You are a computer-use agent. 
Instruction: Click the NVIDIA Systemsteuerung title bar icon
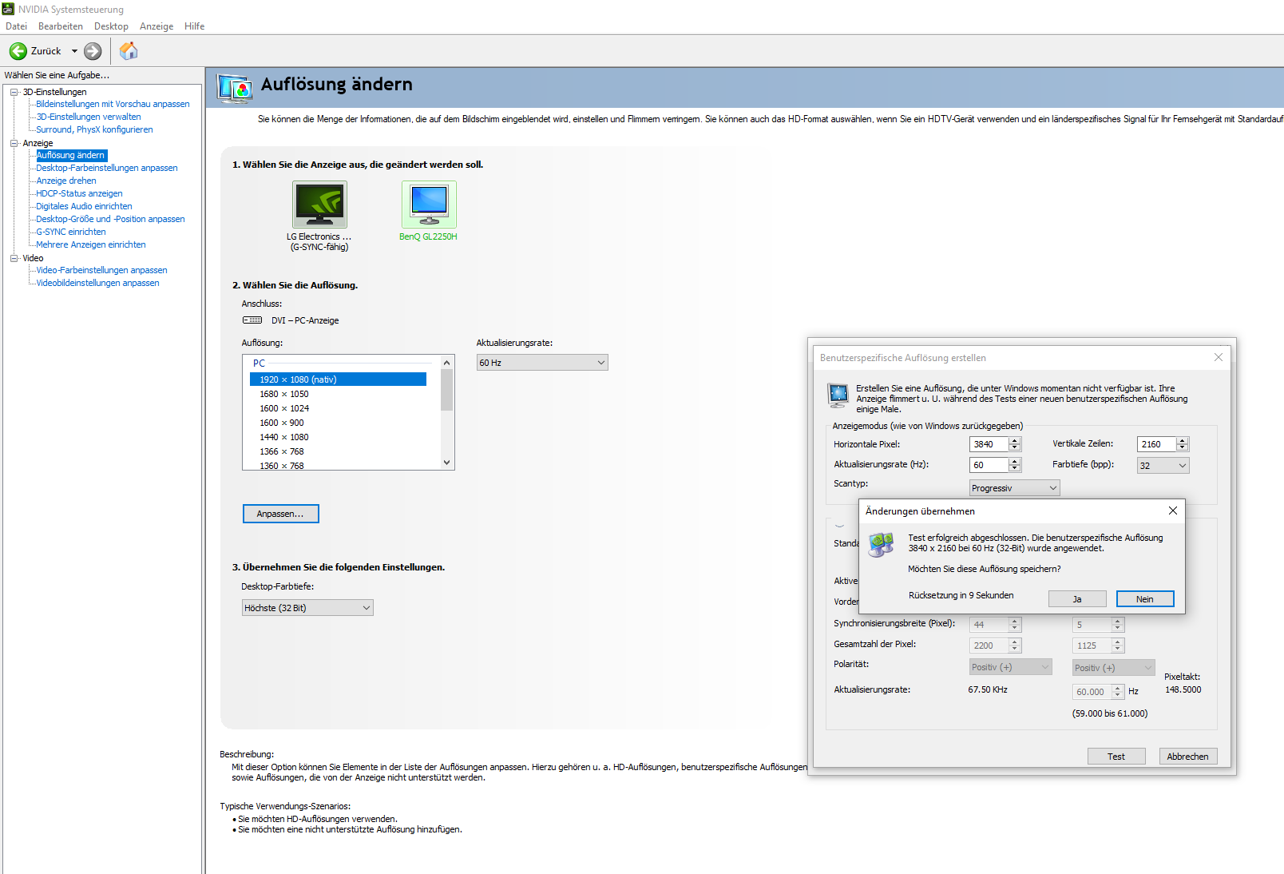tap(9, 9)
